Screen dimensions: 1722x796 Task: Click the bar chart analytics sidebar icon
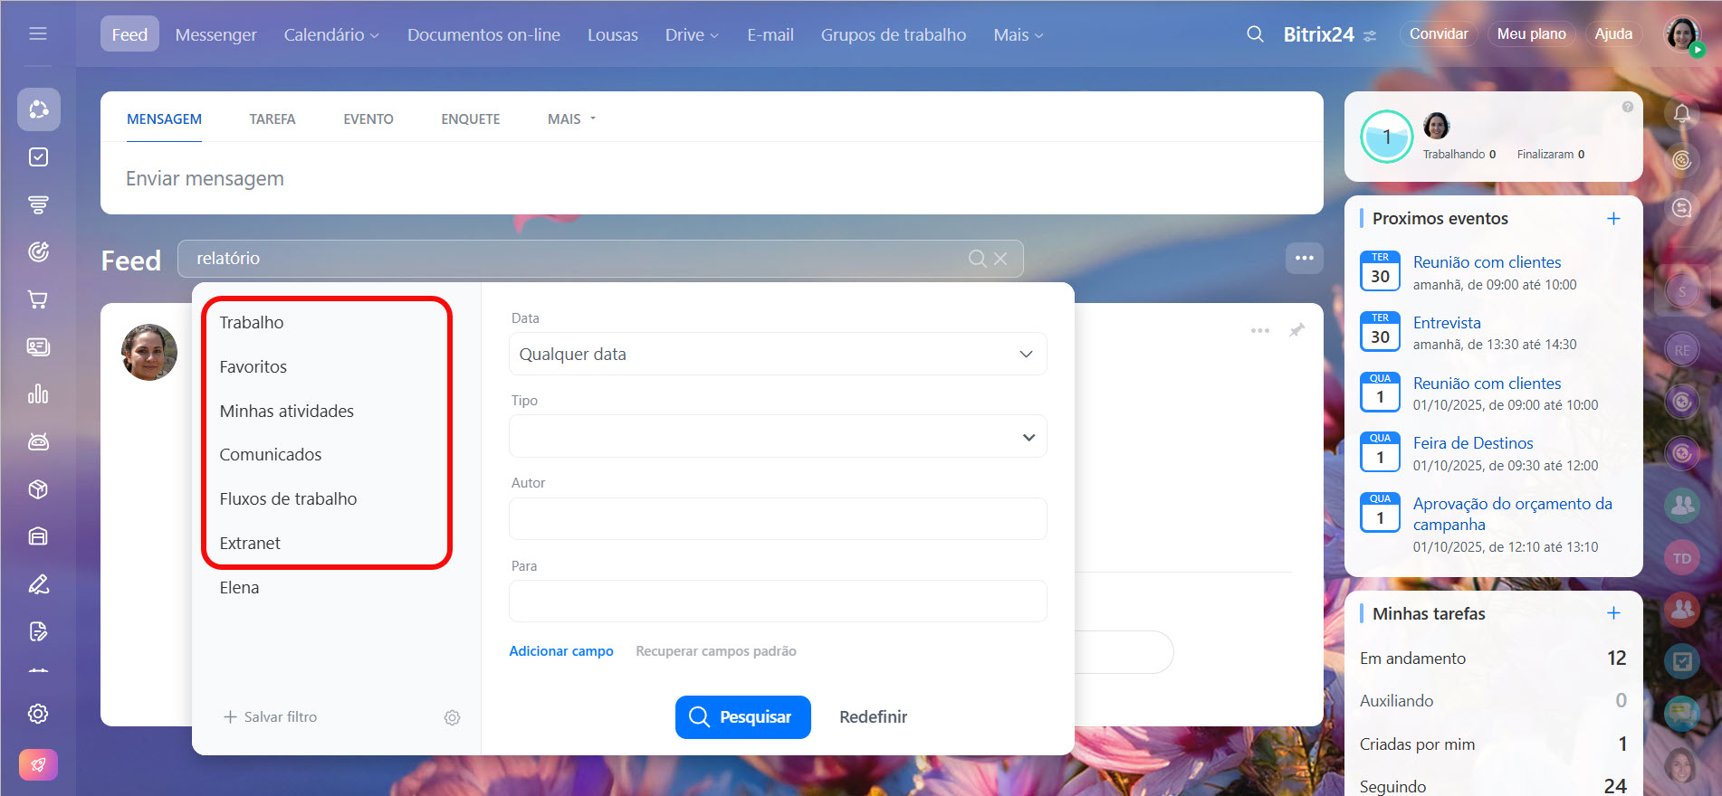pyautogui.click(x=38, y=394)
